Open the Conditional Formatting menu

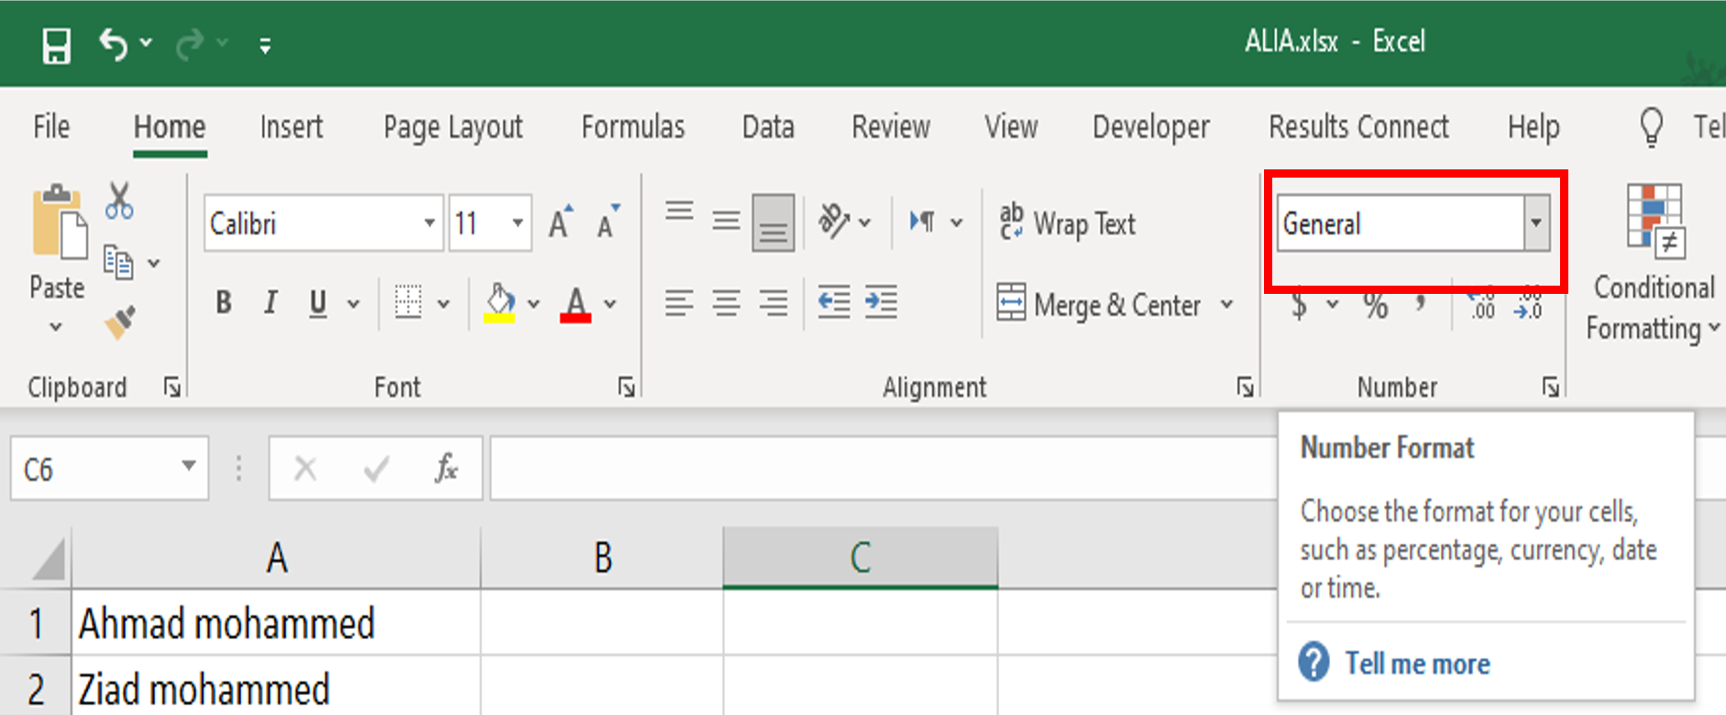[1655, 263]
